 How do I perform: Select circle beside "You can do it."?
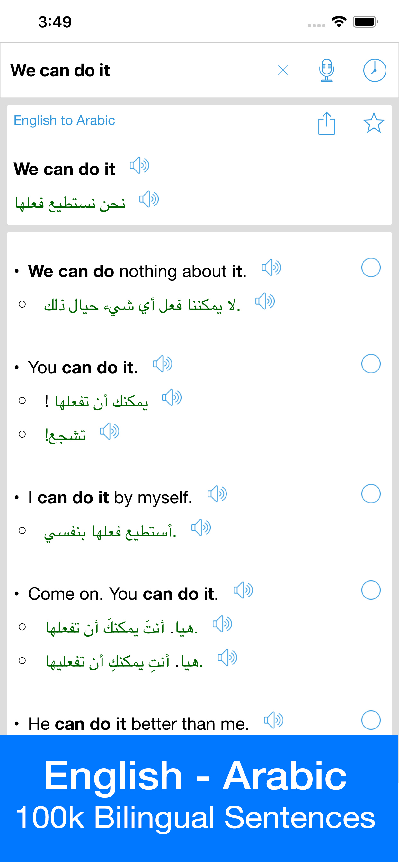[371, 364]
